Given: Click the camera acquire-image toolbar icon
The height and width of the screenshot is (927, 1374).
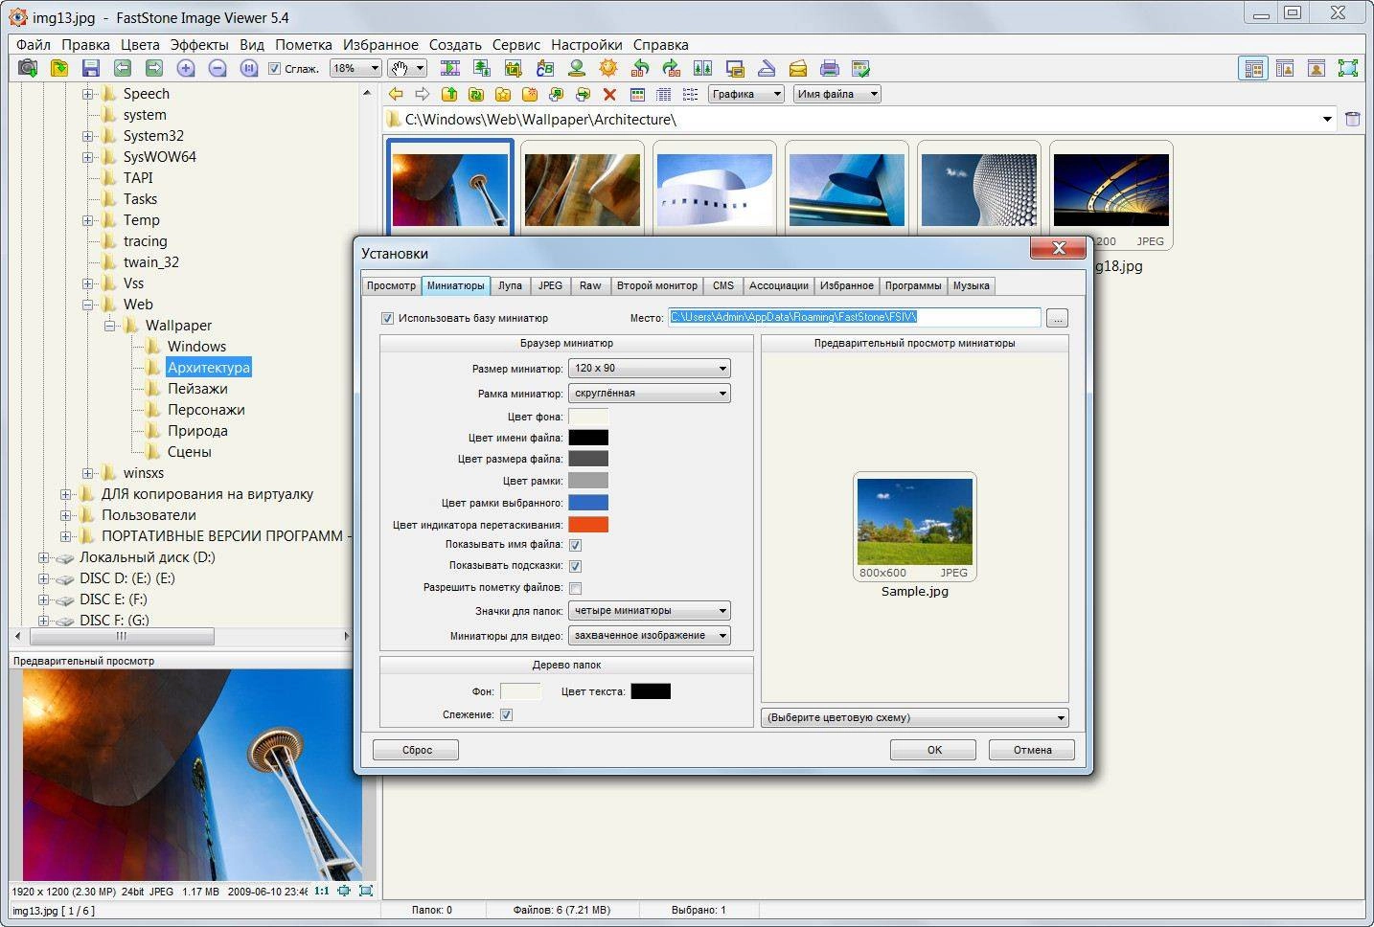Looking at the screenshot, I should click(x=28, y=68).
